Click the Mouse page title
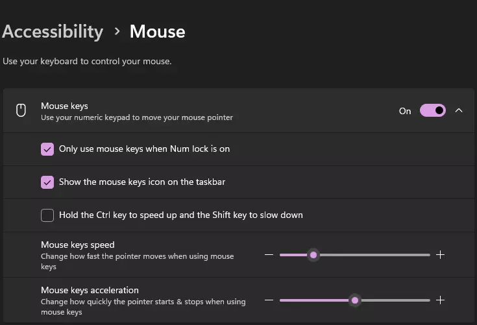Viewport: 477px width, 325px height. click(158, 31)
